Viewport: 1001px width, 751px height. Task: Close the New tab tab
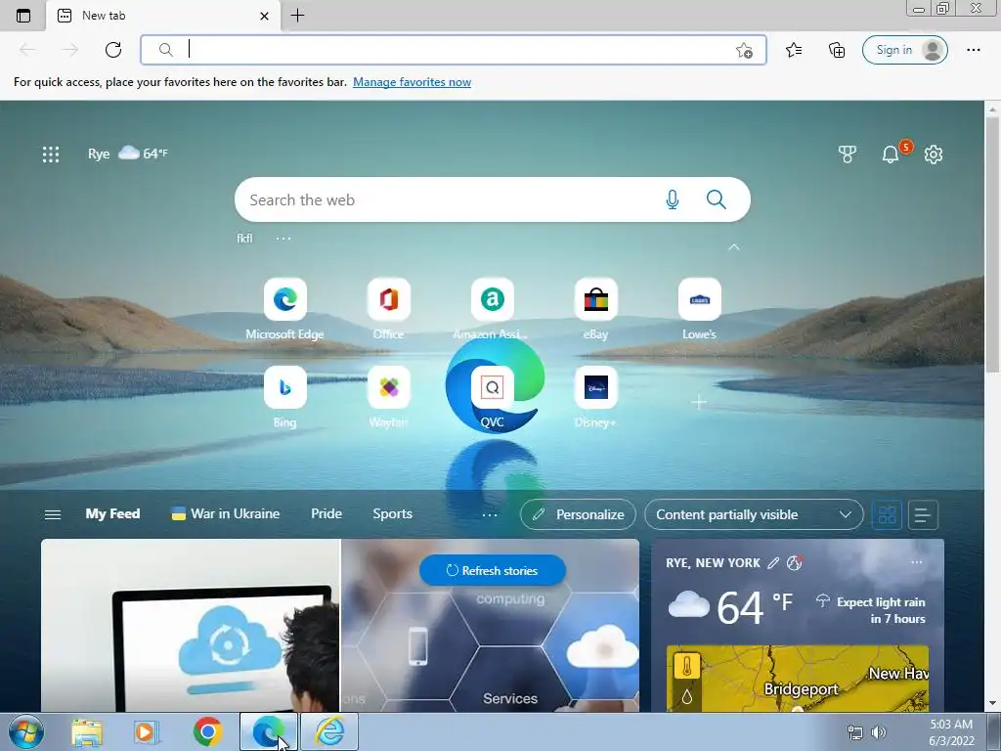(264, 16)
